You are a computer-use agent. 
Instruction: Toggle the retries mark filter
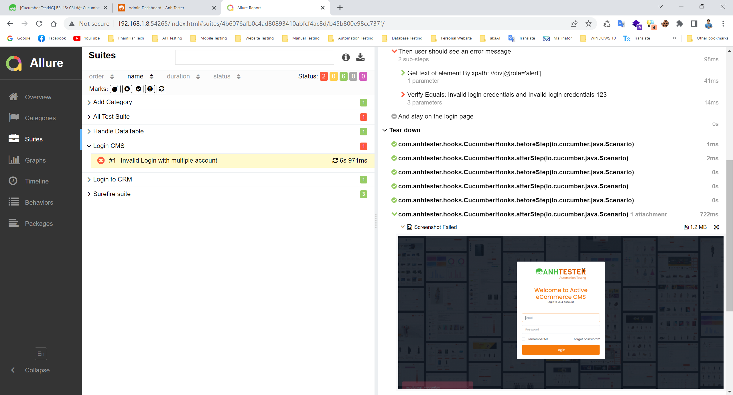pos(161,89)
